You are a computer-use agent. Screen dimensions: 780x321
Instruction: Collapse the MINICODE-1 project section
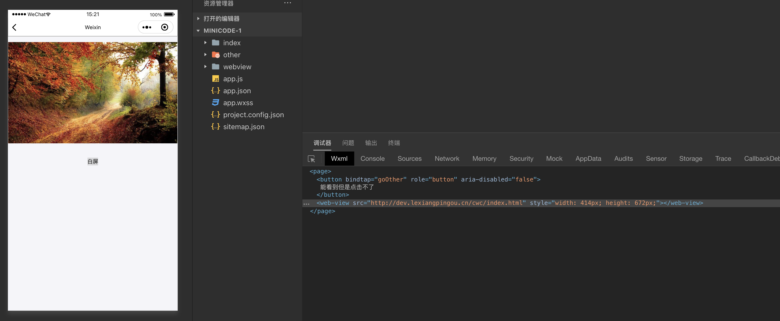(x=222, y=31)
